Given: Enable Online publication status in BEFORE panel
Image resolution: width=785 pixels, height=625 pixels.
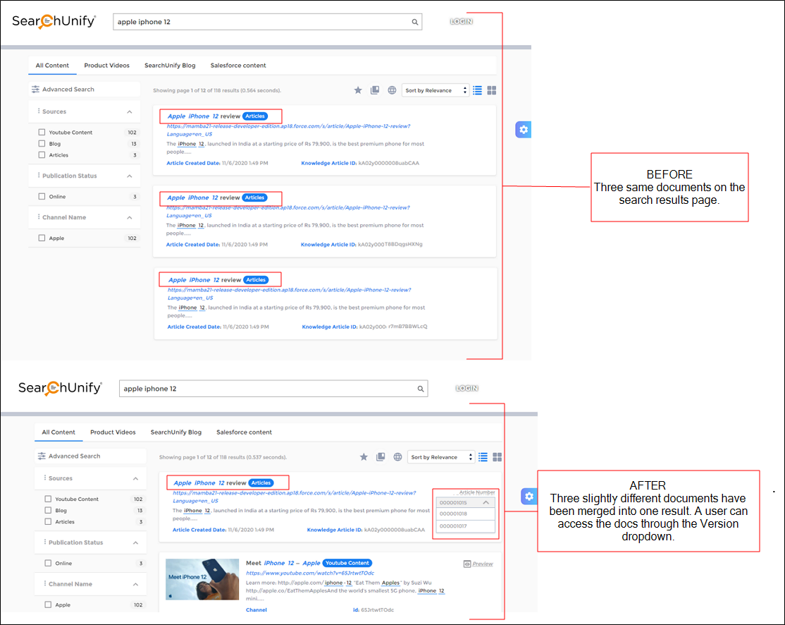Looking at the screenshot, I should point(42,197).
